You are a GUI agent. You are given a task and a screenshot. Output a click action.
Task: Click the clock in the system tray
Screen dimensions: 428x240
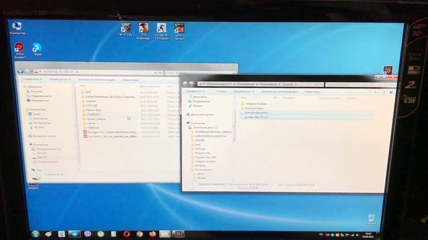point(368,235)
